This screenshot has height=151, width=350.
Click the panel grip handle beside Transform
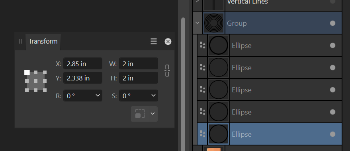(20, 41)
